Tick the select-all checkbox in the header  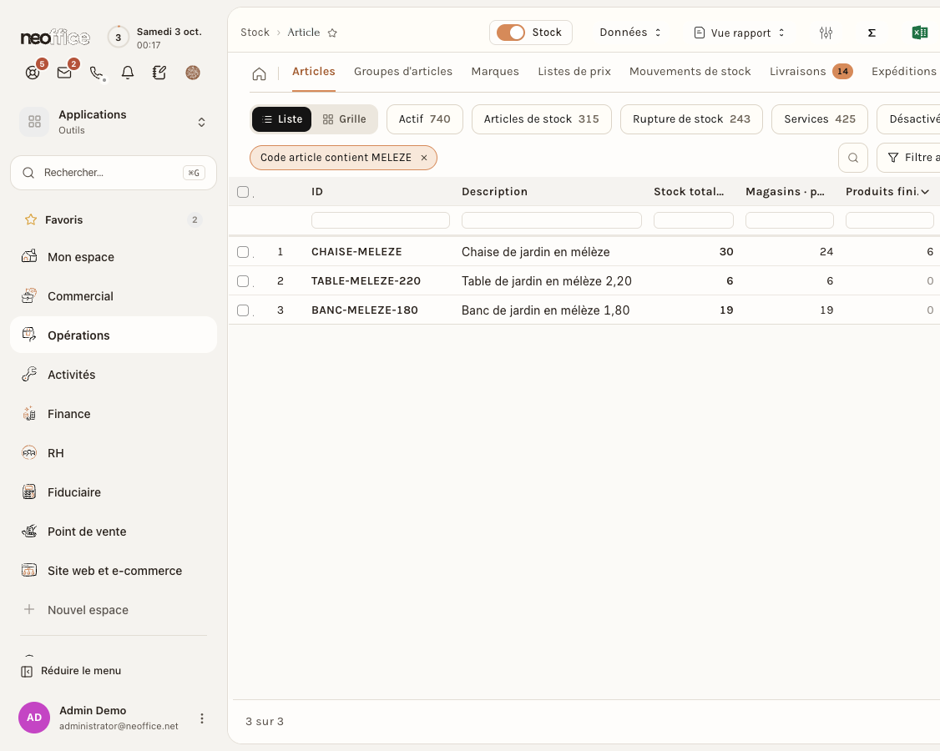click(x=243, y=192)
